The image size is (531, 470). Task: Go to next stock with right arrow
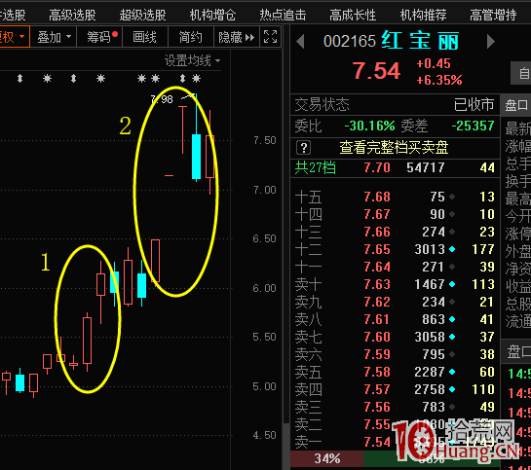tap(491, 42)
